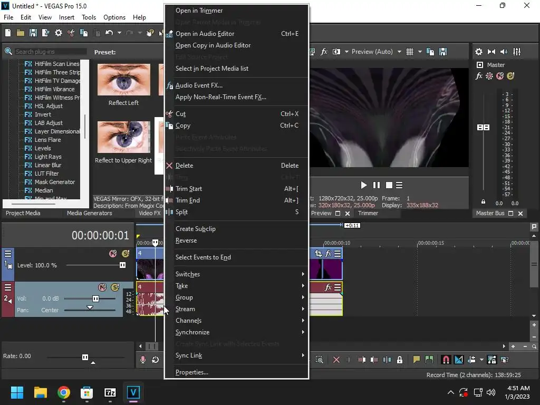Solo audio track 2

(115, 287)
